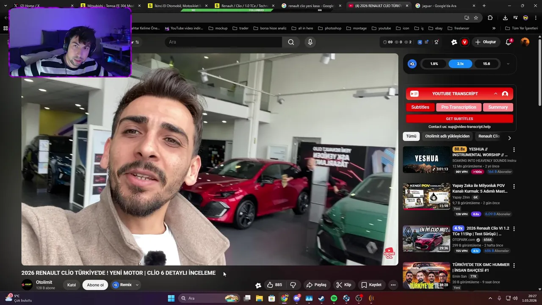
Task: Open the YouTube account avatar menu
Action: tap(525, 42)
